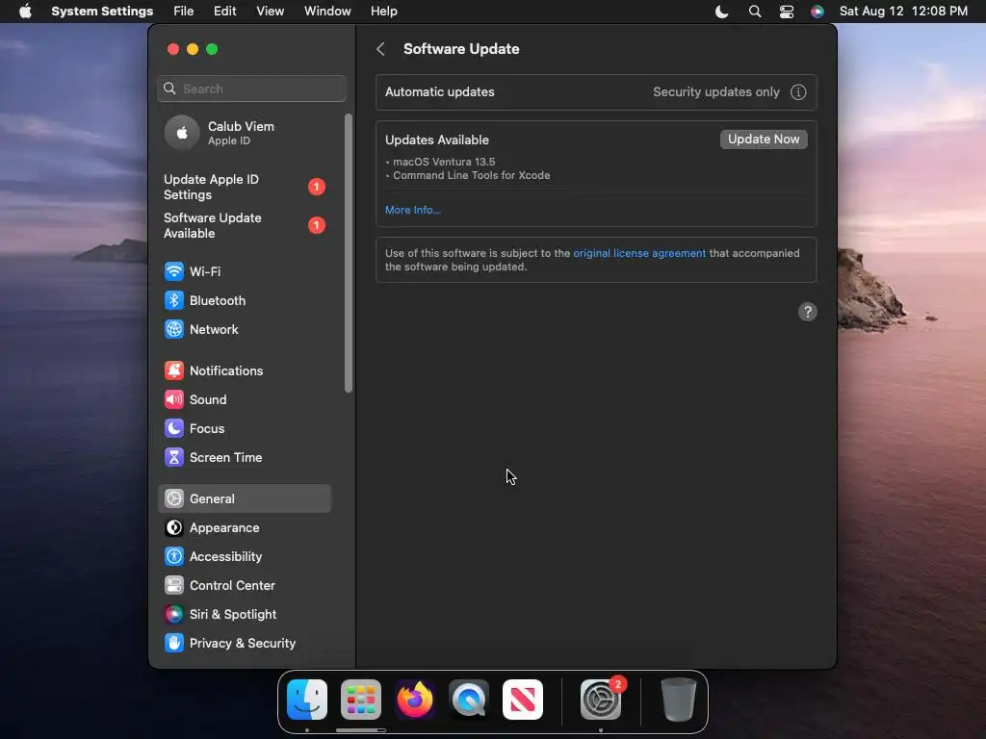Open Spotlight search in menu bar
Image resolution: width=986 pixels, height=739 pixels.
coord(755,12)
